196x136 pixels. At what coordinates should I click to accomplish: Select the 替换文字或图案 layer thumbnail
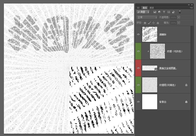(150, 68)
